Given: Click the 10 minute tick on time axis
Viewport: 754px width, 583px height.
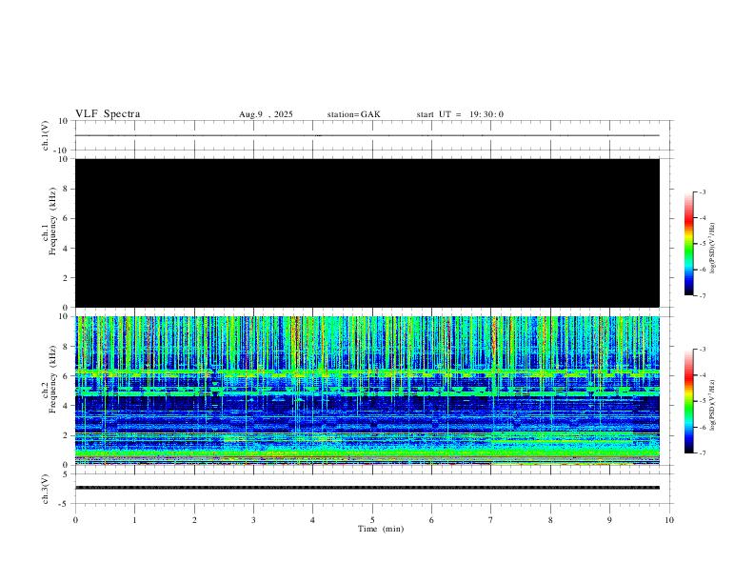Looking at the screenshot, I should (670, 519).
